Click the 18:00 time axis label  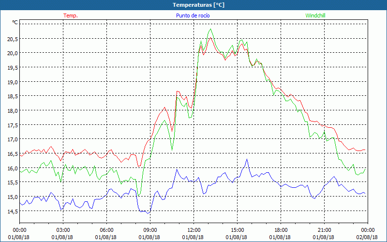tap(281, 230)
